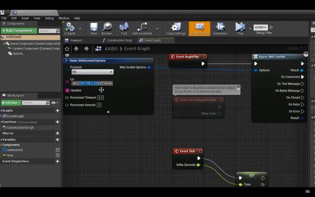The height and width of the screenshot is (197, 315).
Task: Add a new function with plus icon
Action: [57, 122]
